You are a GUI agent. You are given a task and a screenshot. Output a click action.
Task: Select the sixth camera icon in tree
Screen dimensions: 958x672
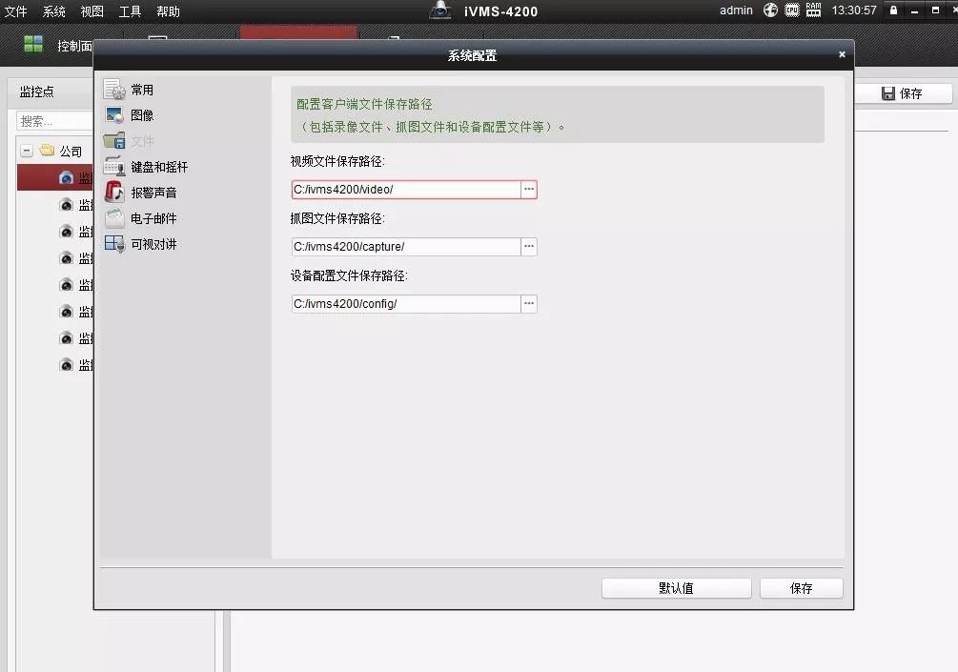(66, 312)
